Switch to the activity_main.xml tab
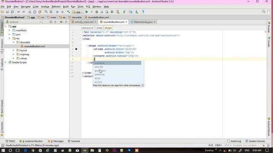 (84, 22)
